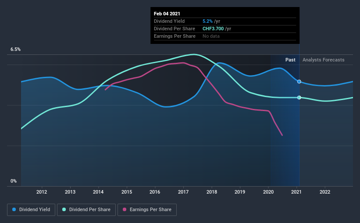Click the 2019 x-axis label
The image size is (360, 223).
coord(240,192)
